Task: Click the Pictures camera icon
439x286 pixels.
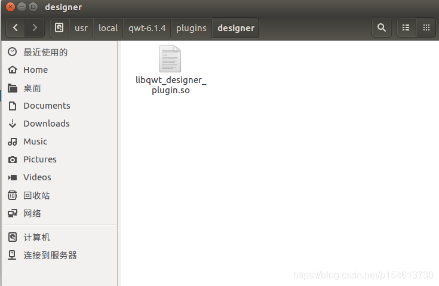Action: [x=13, y=159]
